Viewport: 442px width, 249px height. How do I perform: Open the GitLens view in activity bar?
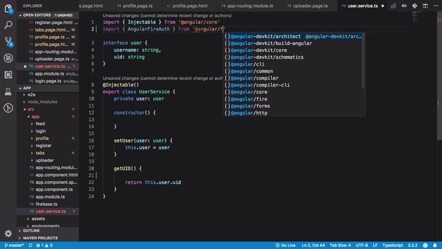(x=8, y=108)
